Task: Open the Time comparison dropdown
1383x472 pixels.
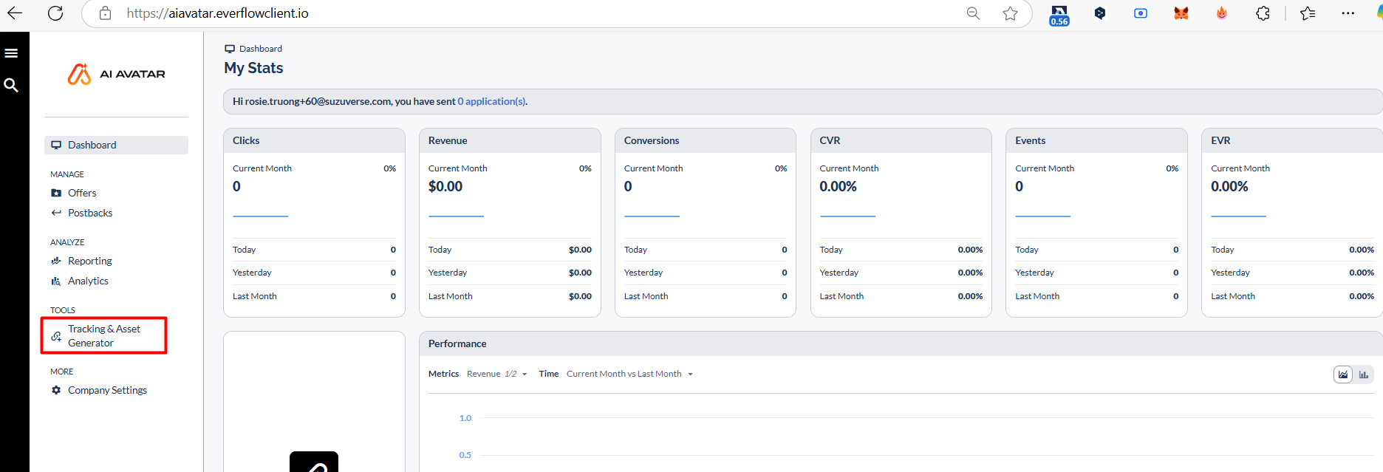Action: pyautogui.click(x=629, y=374)
